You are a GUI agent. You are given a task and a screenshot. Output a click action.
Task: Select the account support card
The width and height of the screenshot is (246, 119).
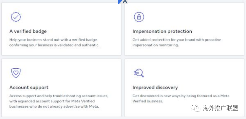[61, 88]
